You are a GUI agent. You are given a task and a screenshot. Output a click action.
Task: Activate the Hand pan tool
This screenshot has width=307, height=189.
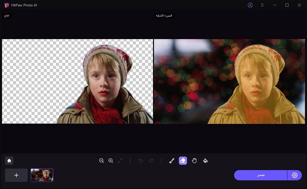tap(194, 161)
